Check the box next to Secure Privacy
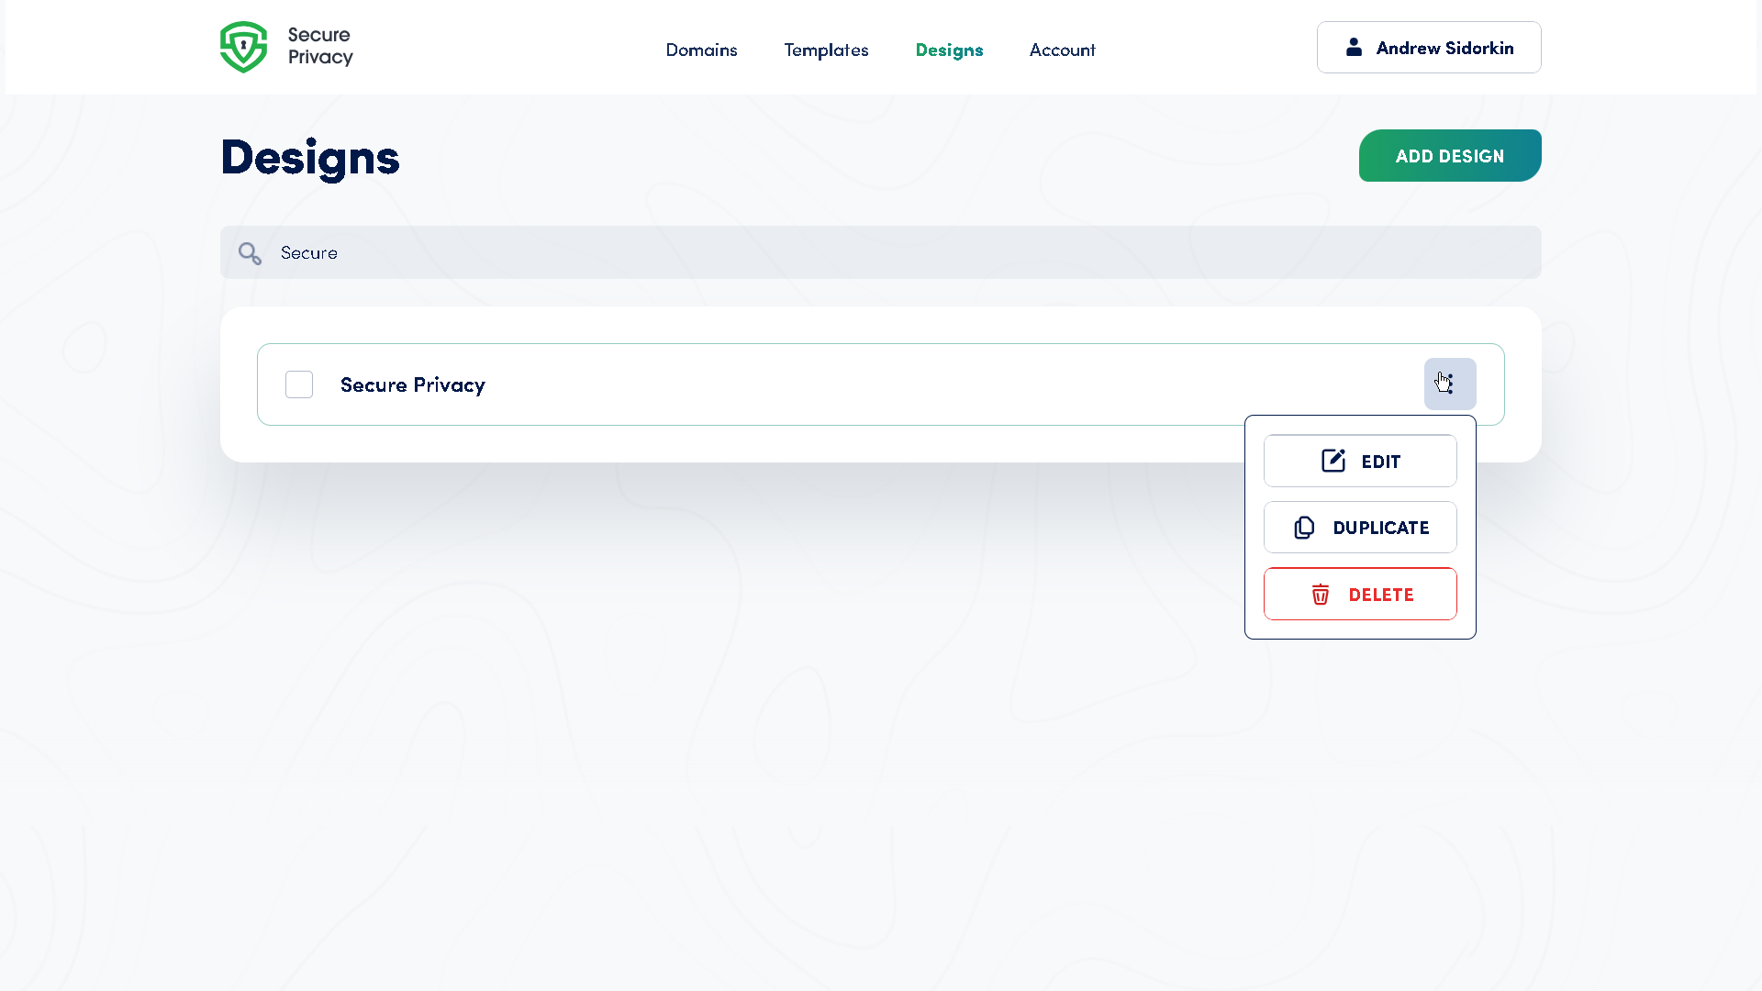1762x991 pixels. [x=298, y=384]
